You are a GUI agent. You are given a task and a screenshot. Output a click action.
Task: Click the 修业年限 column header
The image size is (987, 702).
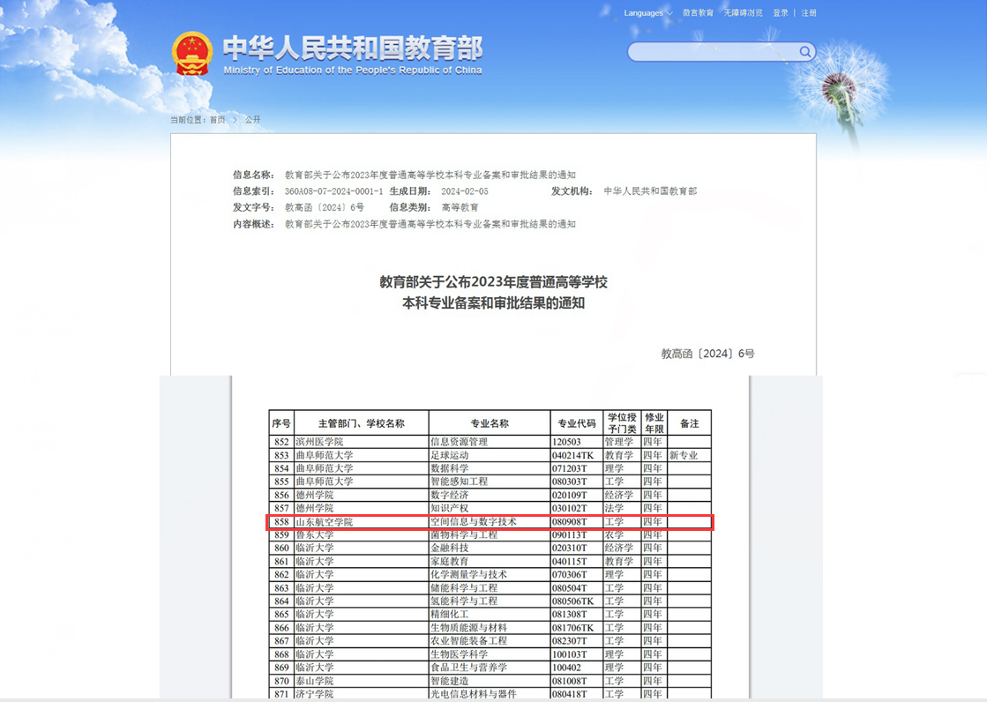coord(654,423)
